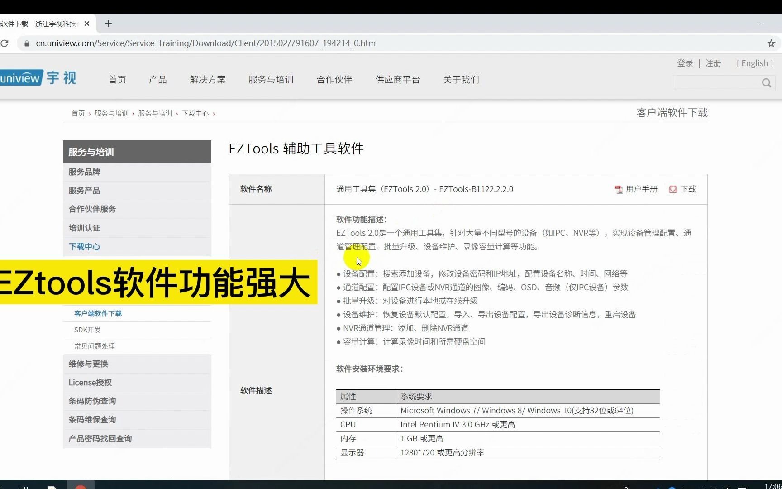Open 关于我们 navigation menu
Screen dimensions: 782x489
point(461,80)
